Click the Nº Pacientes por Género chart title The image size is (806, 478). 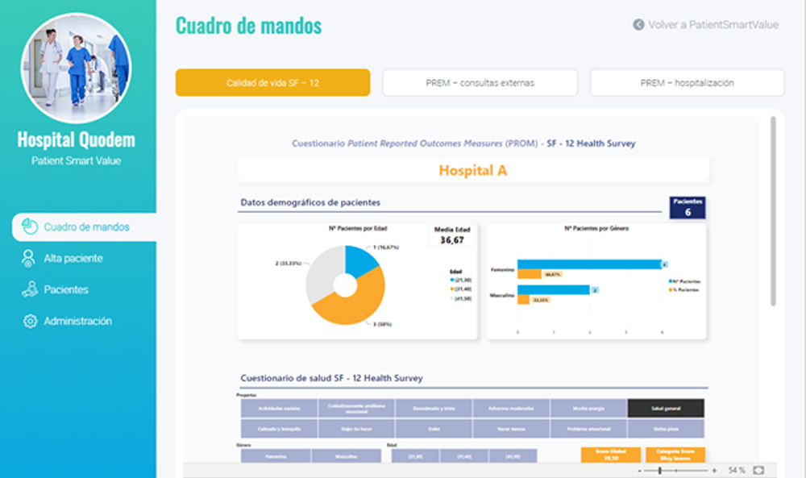point(596,228)
